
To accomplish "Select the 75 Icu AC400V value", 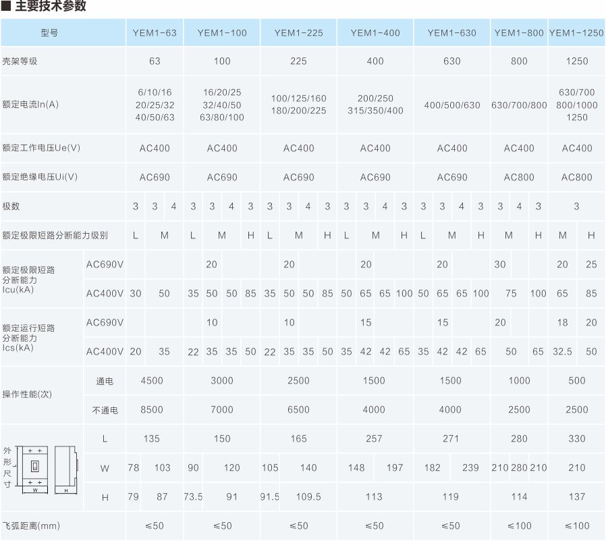I will pyautogui.click(x=511, y=294).
